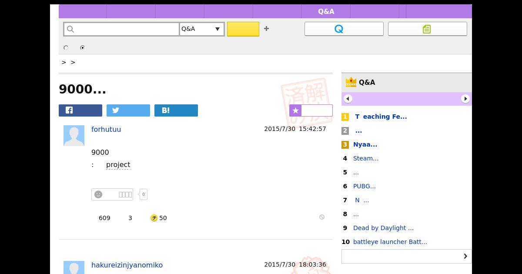The image size is (522, 274).
Task: Open ranking item 4 Steam...
Action: coord(366,158)
